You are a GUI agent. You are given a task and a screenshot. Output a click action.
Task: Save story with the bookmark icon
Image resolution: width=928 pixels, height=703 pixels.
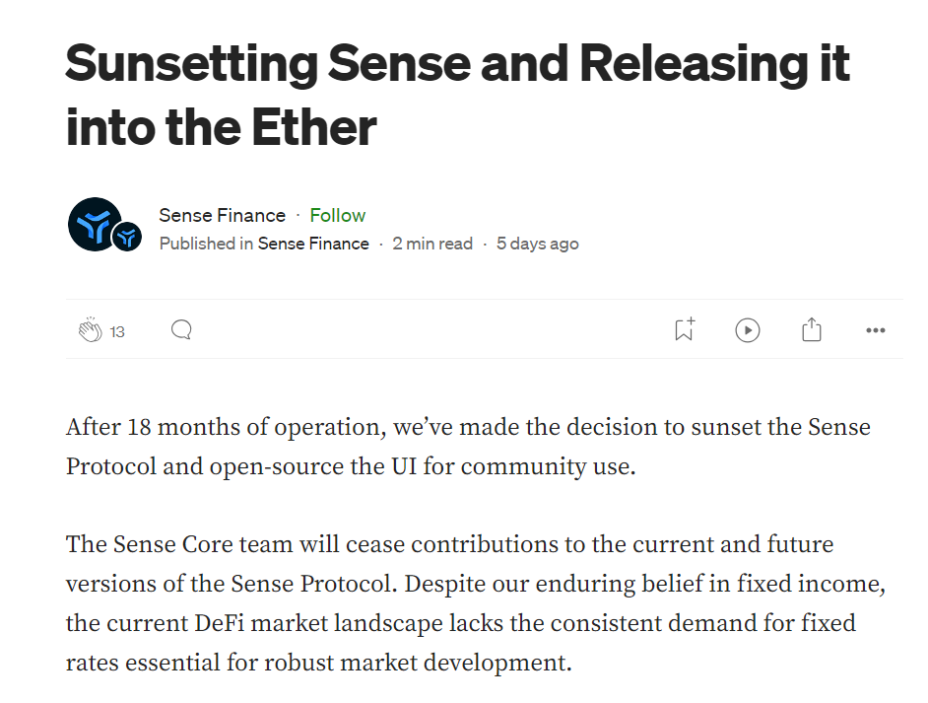[x=685, y=330]
